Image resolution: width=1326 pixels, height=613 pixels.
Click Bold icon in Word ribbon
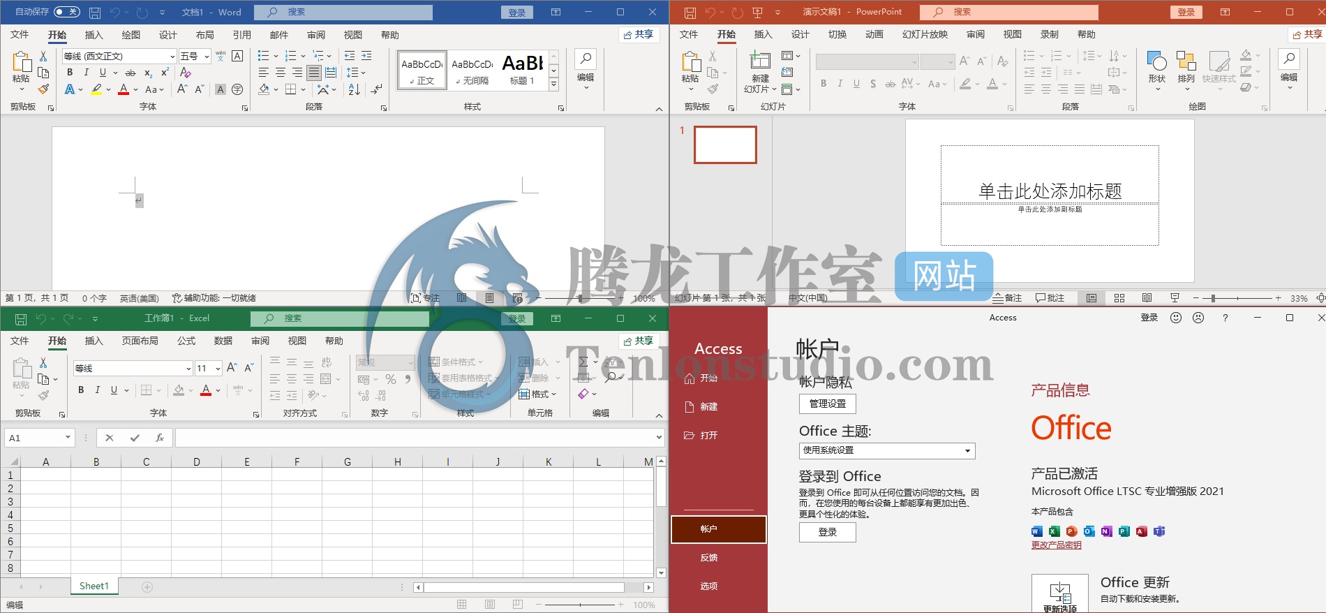coord(70,73)
